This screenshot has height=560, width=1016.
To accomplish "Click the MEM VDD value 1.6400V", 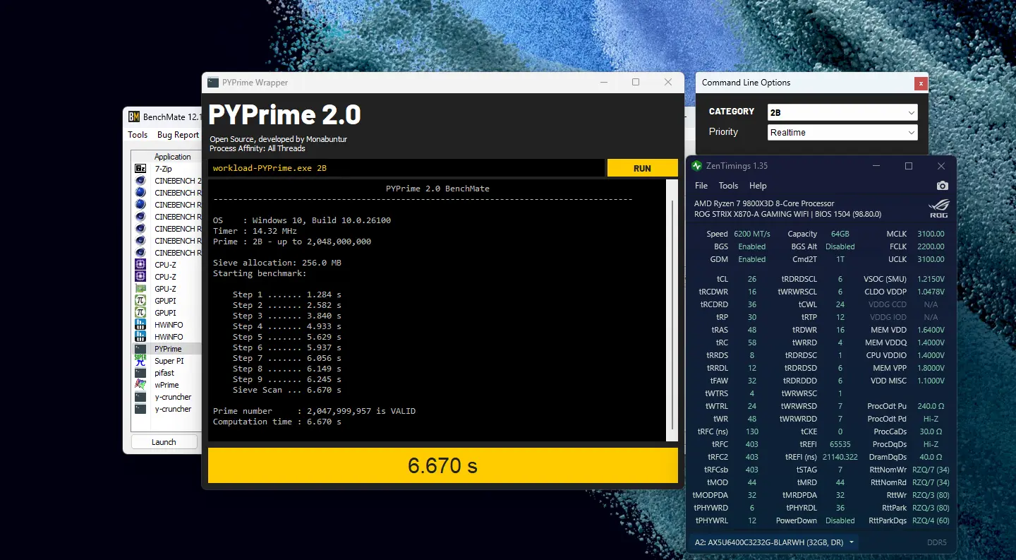I will coord(931,330).
